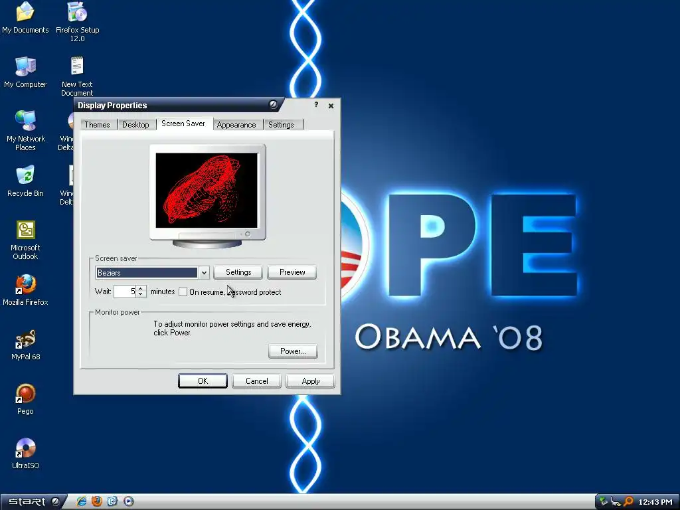The height and width of the screenshot is (510, 680).
Task: Launch Internet Explorer from Quick Launch
Action: coord(81,501)
